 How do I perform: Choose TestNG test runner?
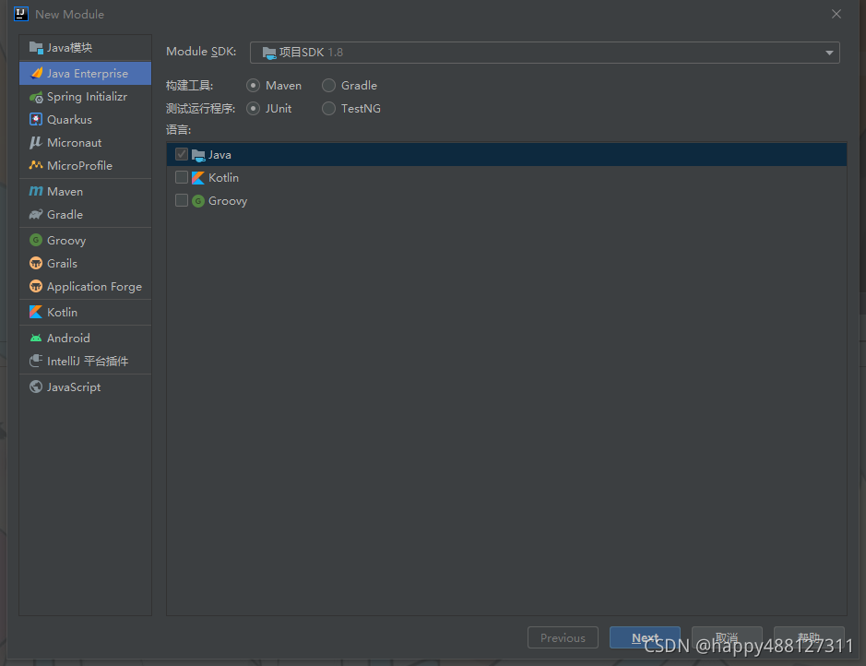pyautogui.click(x=328, y=109)
